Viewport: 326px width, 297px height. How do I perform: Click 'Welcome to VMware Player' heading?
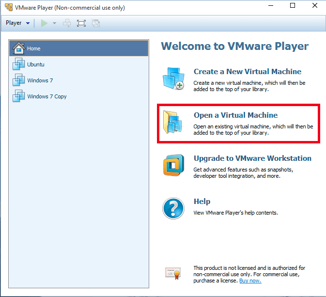pyautogui.click(x=235, y=46)
